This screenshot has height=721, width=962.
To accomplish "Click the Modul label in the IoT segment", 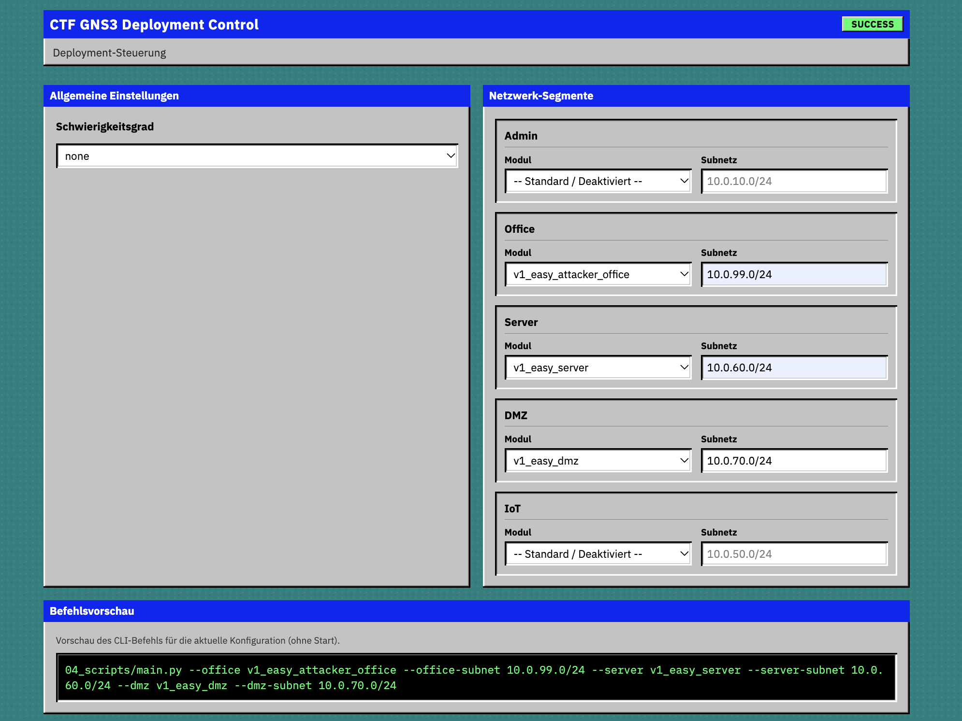I will tap(518, 532).
